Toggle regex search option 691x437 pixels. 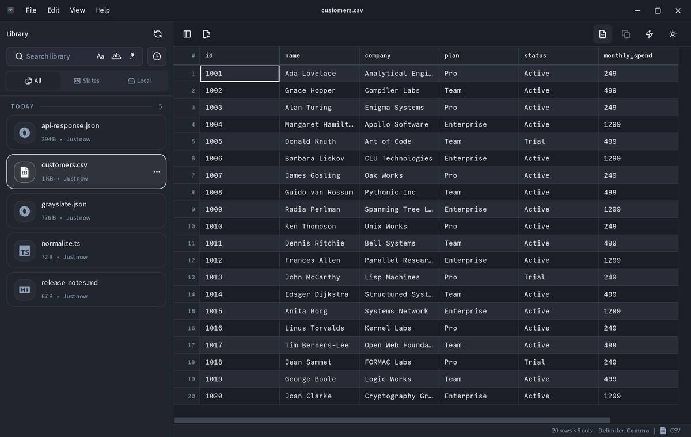coord(132,56)
